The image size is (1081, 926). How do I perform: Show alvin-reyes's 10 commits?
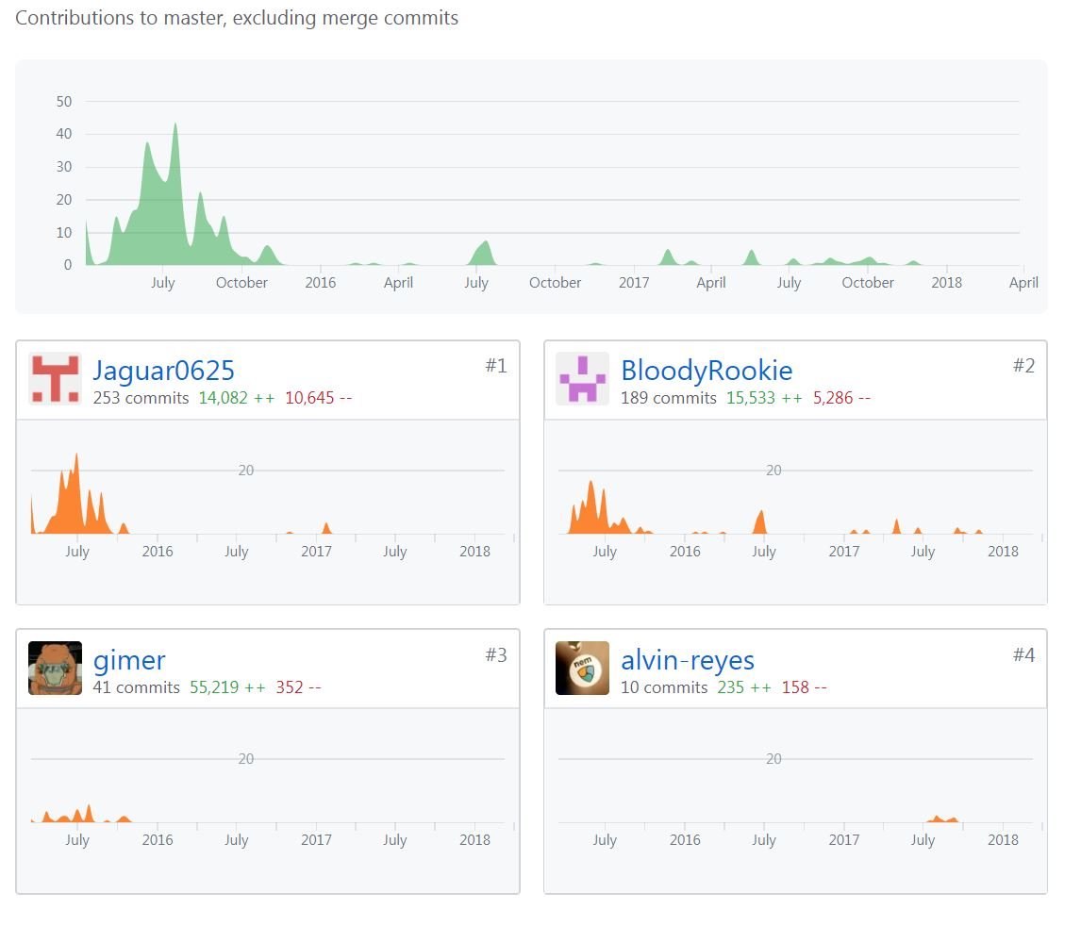pos(663,687)
